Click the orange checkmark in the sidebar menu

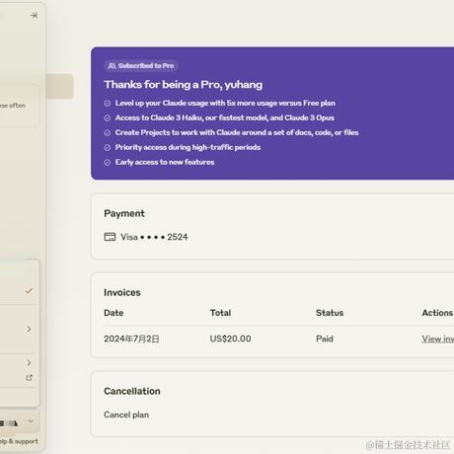coord(29,291)
